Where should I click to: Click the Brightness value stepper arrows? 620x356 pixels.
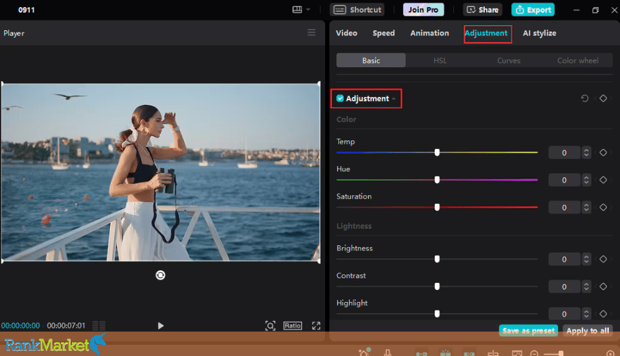click(586, 259)
